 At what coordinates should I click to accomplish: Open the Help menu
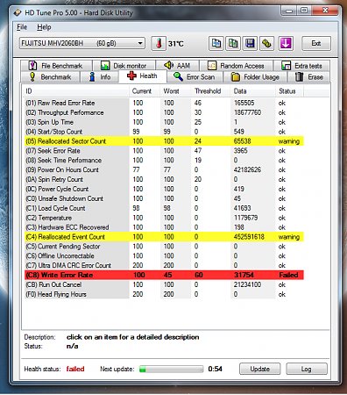tap(44, 27)
